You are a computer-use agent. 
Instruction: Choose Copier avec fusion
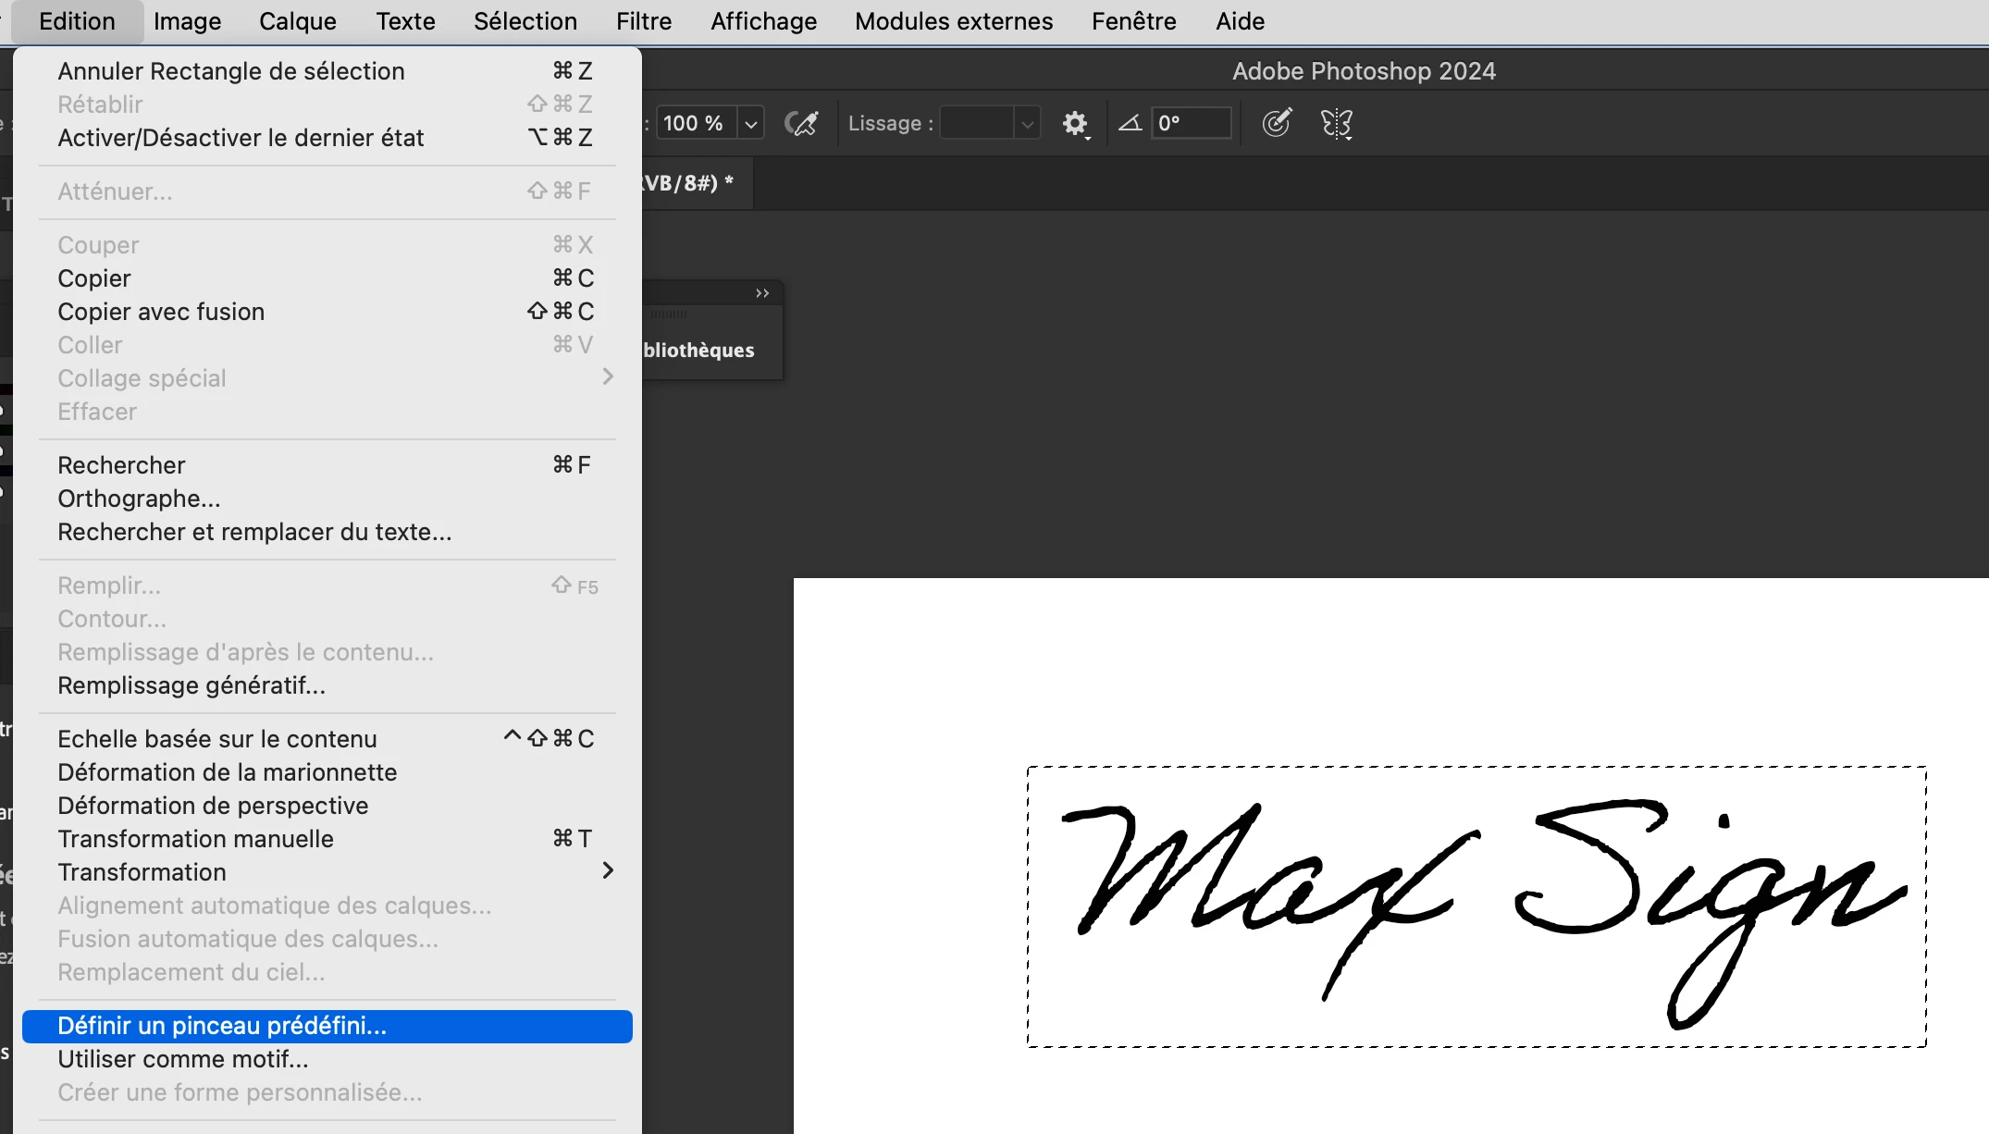point(161,312)
